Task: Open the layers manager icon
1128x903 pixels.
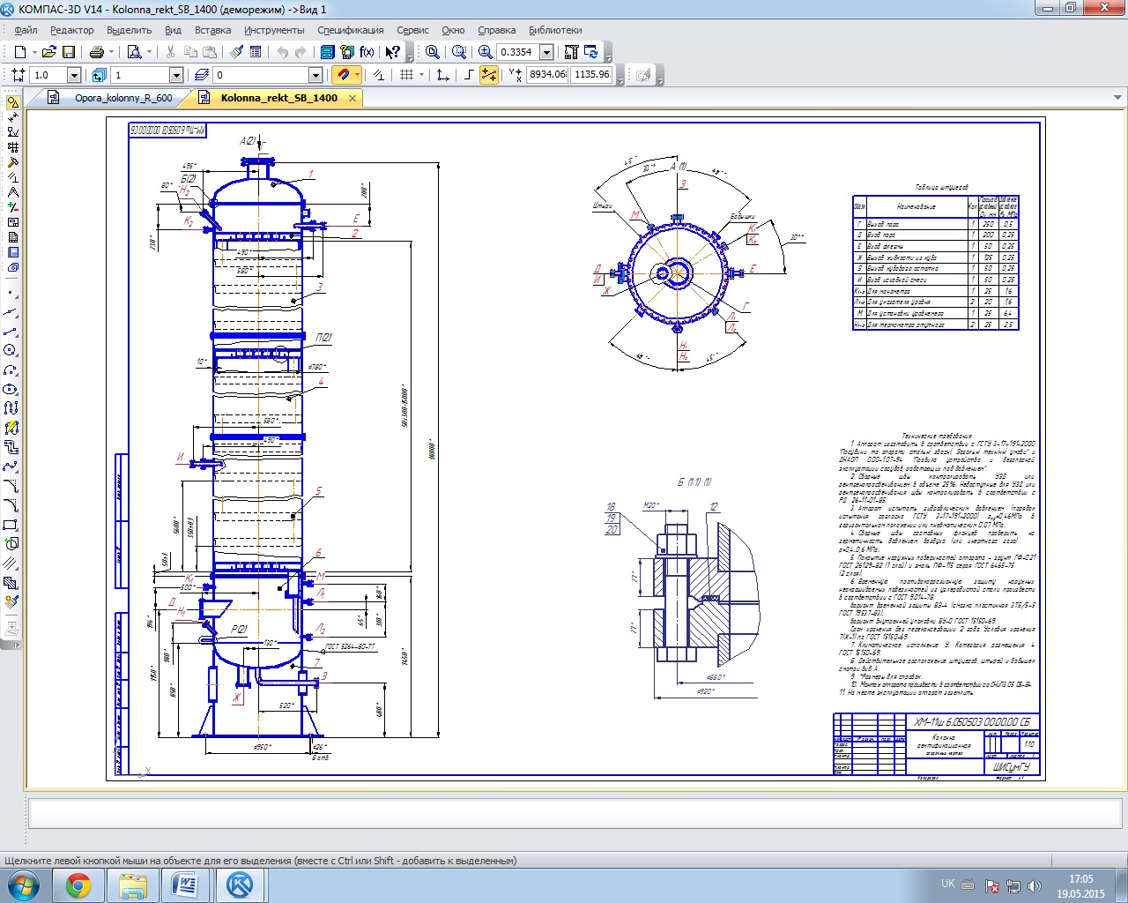Action: coord(201,75)
